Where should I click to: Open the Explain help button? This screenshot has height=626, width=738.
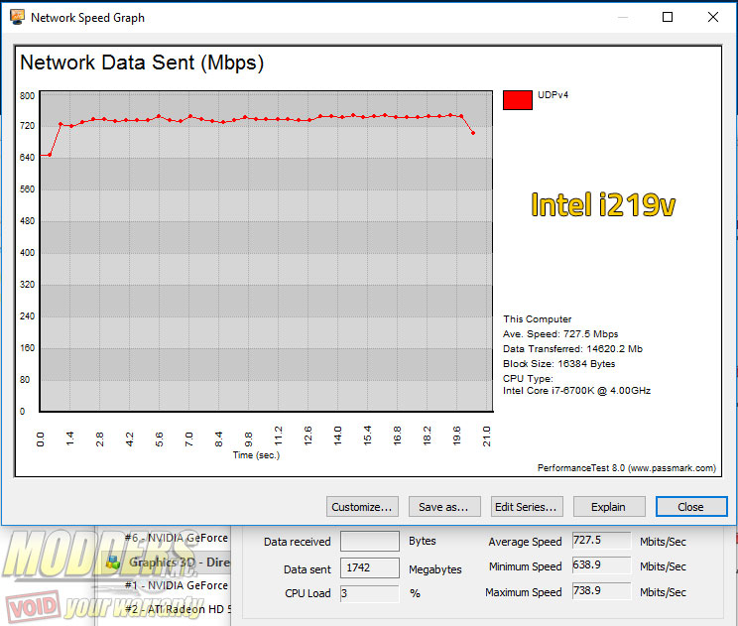[609, 507]
